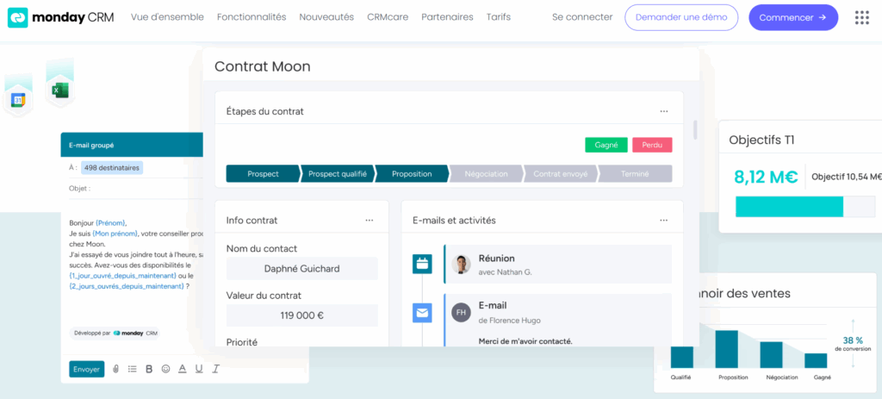Open the Fonctionnalités menu item
The image size is (882, 399).
pos(252,17)
